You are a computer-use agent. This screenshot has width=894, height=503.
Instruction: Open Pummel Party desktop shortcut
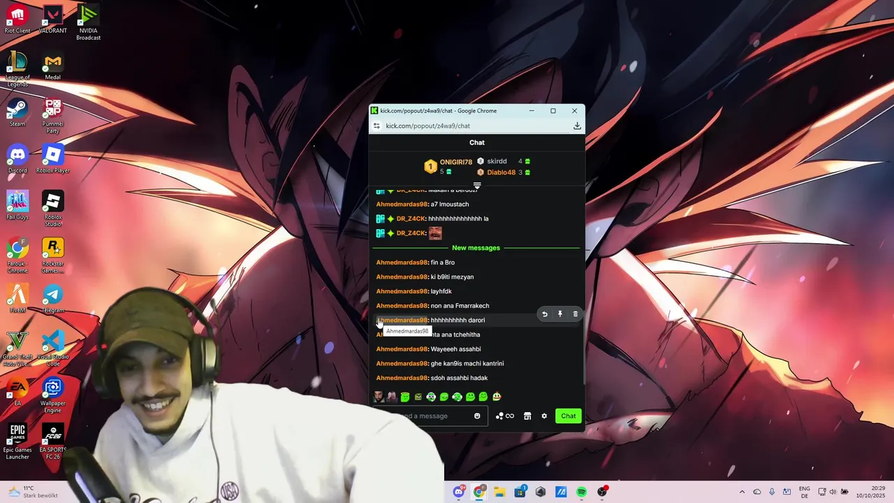pyautogui.click(x=53, y=116)
